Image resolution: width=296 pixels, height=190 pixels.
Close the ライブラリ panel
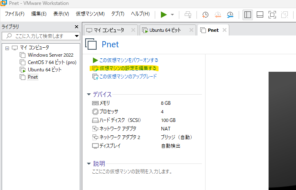pyautogui.click(x=77, y=27)
